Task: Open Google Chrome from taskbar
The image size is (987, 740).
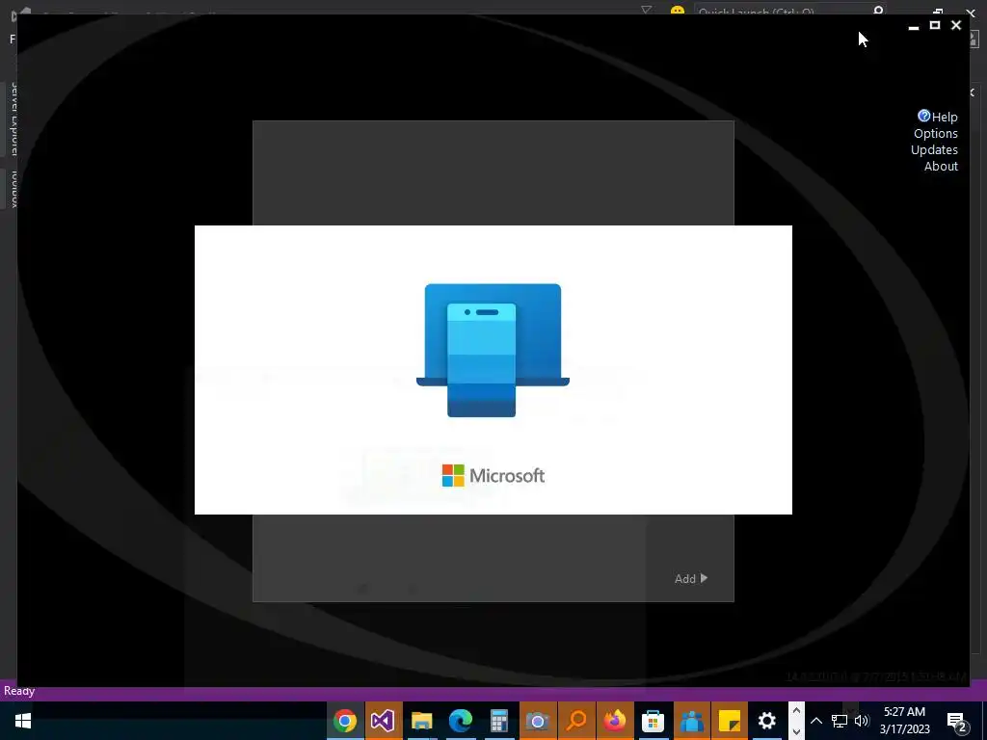Action: 345,721
